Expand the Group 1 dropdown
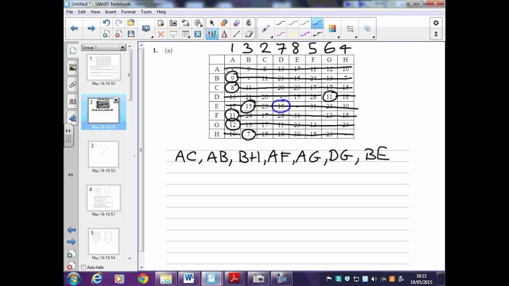This screenshot has height=286, width=509. (x=122, y=48)
